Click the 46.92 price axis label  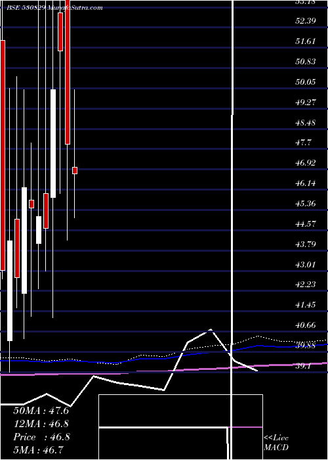coord(305,163)
